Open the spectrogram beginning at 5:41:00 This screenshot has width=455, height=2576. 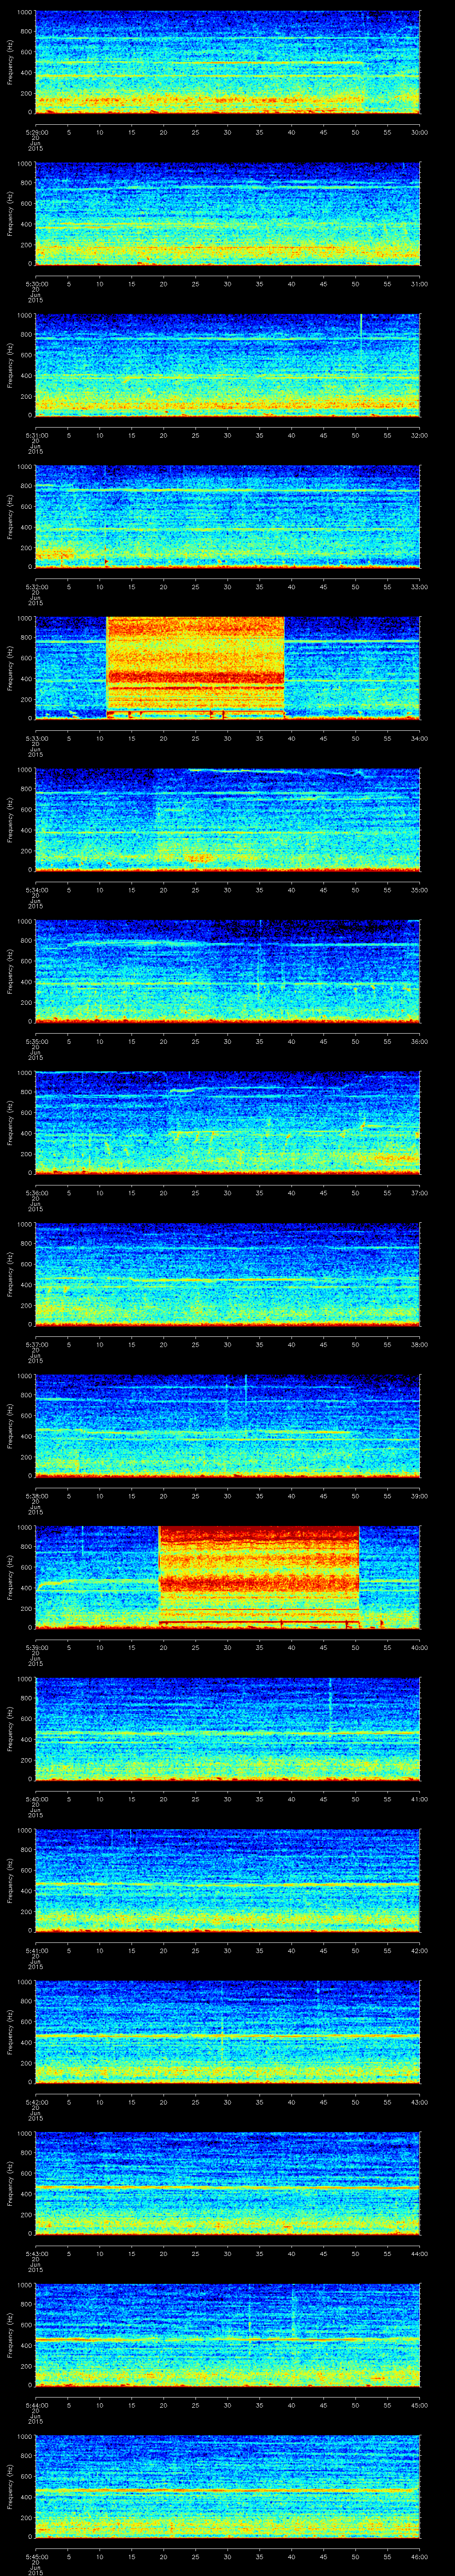coord(227,1881)
